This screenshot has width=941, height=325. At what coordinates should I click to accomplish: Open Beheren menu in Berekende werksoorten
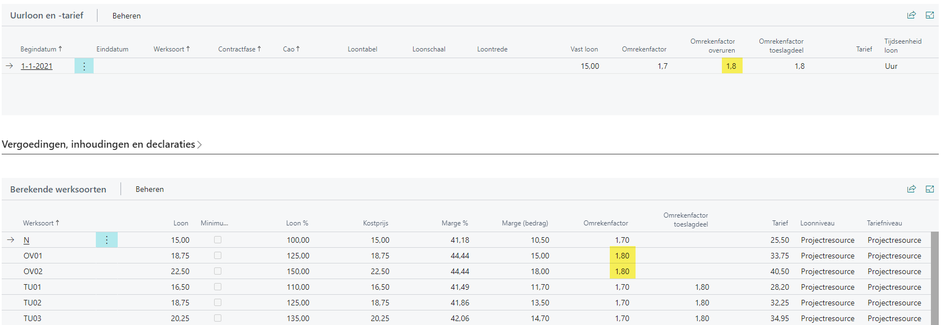(x=150, y=190)
